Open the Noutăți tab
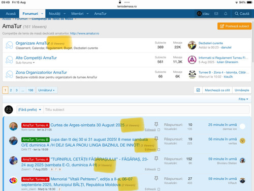 [54, 14]
